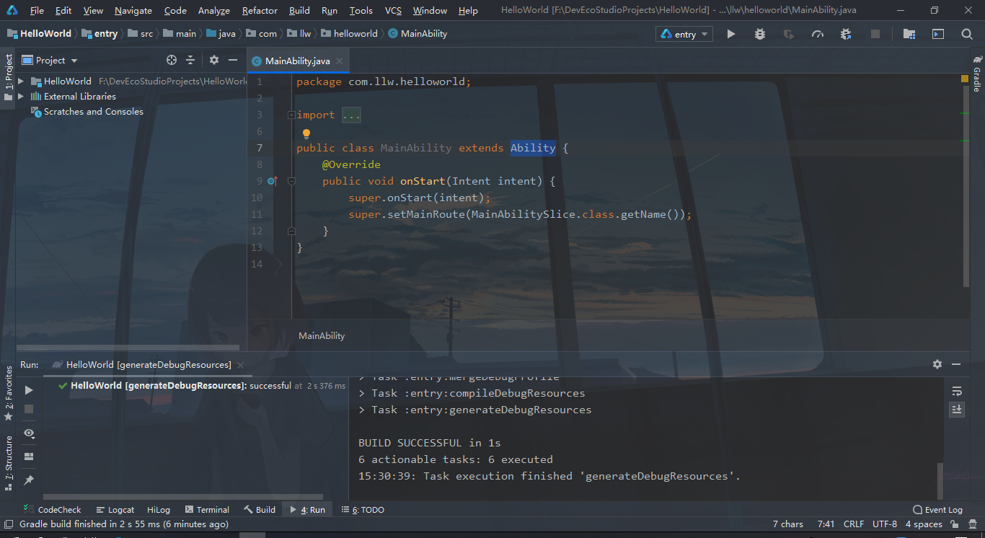Toggle the 1: Project tool window
This screenshot has height=538, width=985.
coord(8,78)
